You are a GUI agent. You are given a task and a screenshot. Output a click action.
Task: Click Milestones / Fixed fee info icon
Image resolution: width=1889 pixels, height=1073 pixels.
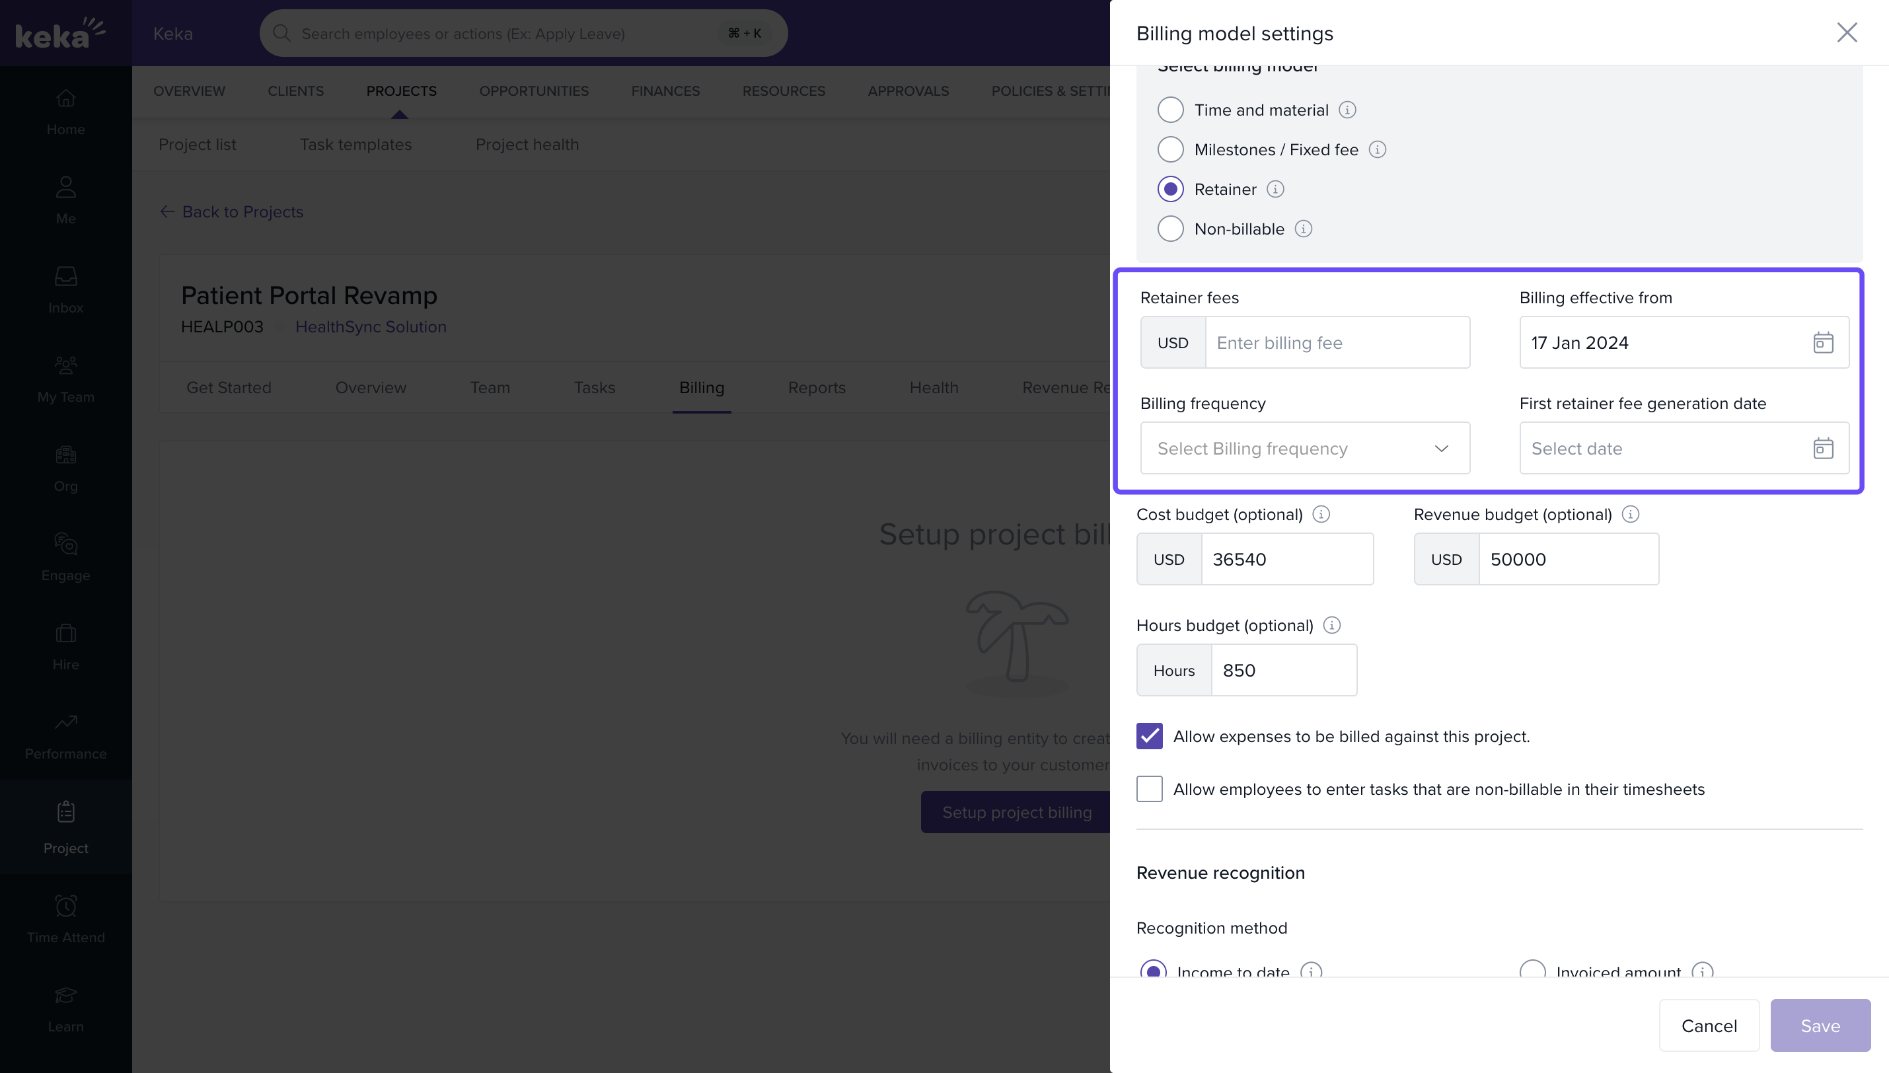point(1377,149)
